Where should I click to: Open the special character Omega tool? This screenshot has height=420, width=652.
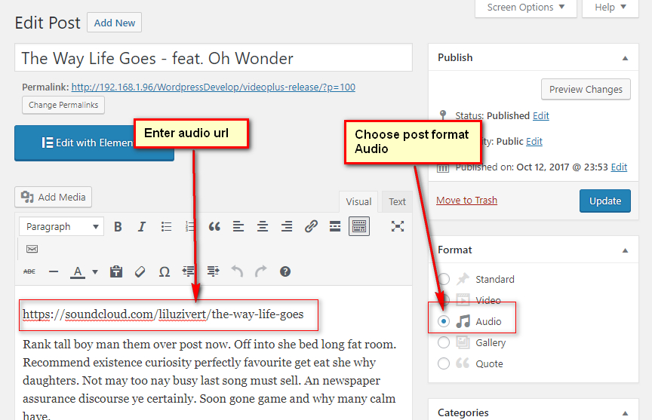(164, 271)
